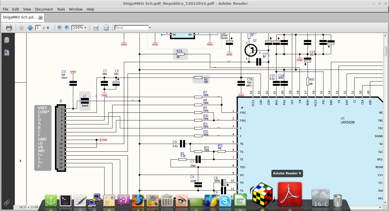389x211 pixels.
Task: Open the Help menu
Action: tap(90, 9)
